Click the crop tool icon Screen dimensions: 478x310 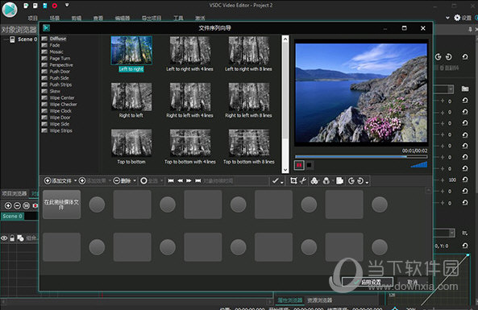(293, 181)
